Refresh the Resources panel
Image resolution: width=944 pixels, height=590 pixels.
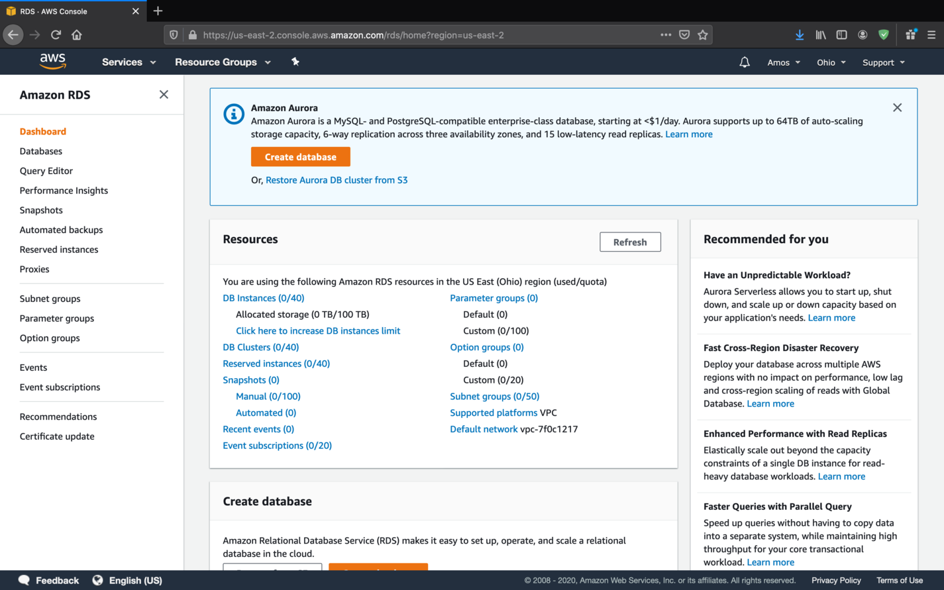coord(629,242)
